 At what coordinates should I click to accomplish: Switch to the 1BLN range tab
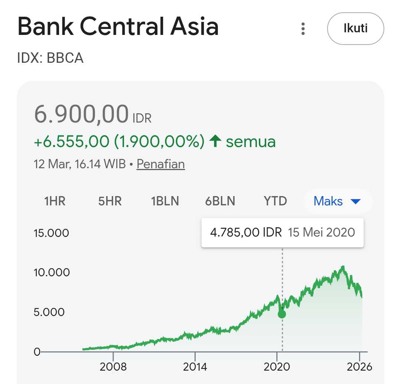165,201
